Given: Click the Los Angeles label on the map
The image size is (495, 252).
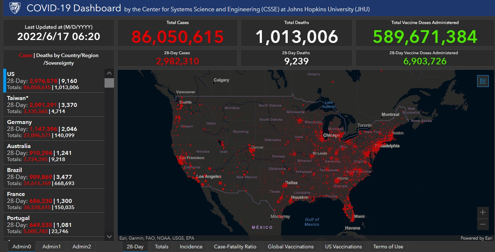Looking at the screenshot, I should pyautogui.click(x=208, y=176).
